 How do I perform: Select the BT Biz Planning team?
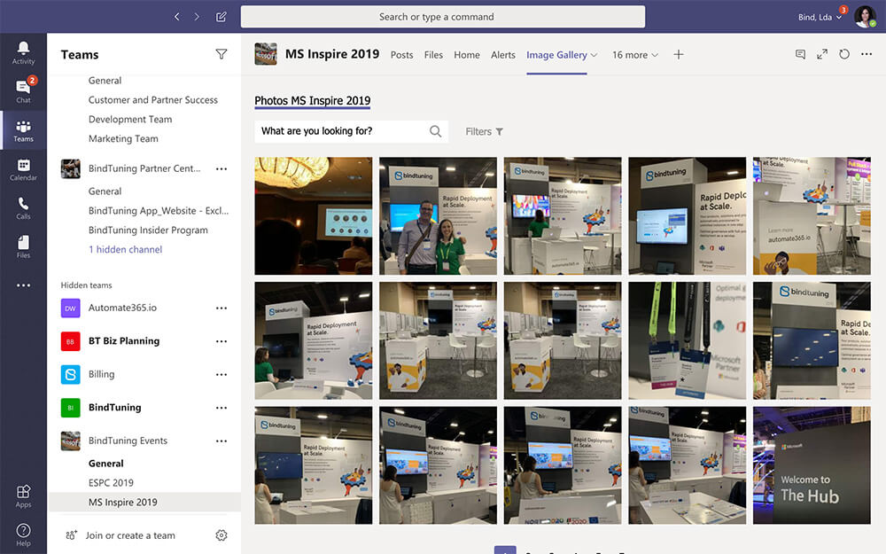[x=124, y=341]
